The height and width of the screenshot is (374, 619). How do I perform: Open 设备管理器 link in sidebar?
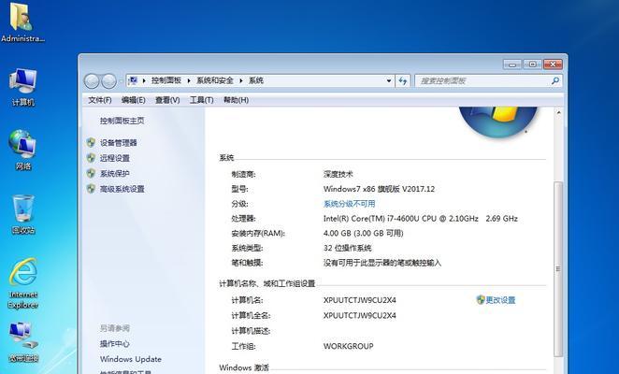coord(119,142)
